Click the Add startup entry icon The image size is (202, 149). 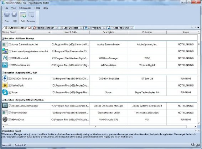point(23,15)
